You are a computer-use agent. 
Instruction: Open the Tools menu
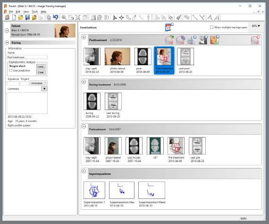(34, 12)
